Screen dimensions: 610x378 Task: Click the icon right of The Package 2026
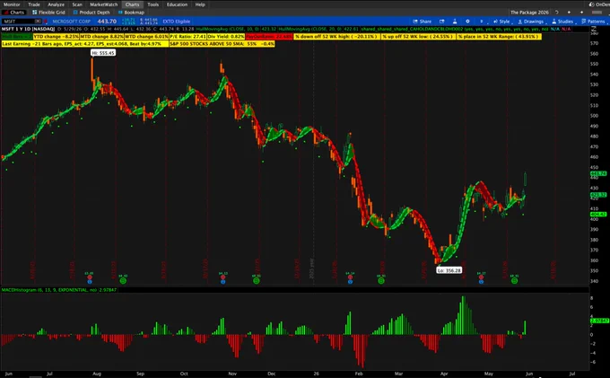point(557,13)
